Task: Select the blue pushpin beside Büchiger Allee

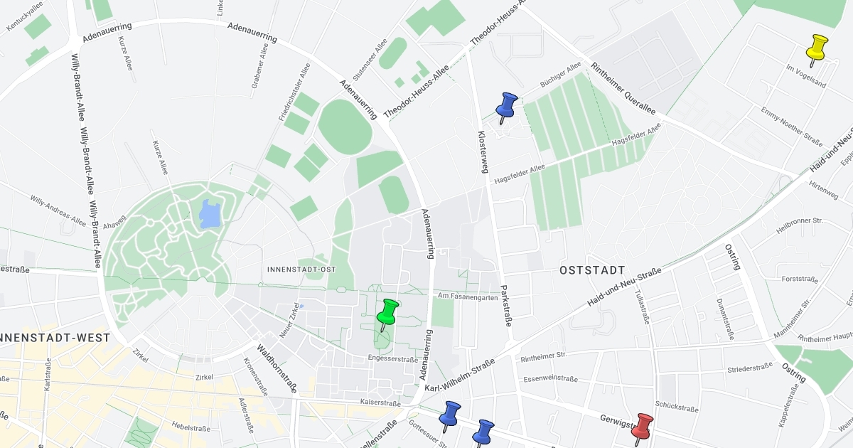Action: click(x=506, y=106)
